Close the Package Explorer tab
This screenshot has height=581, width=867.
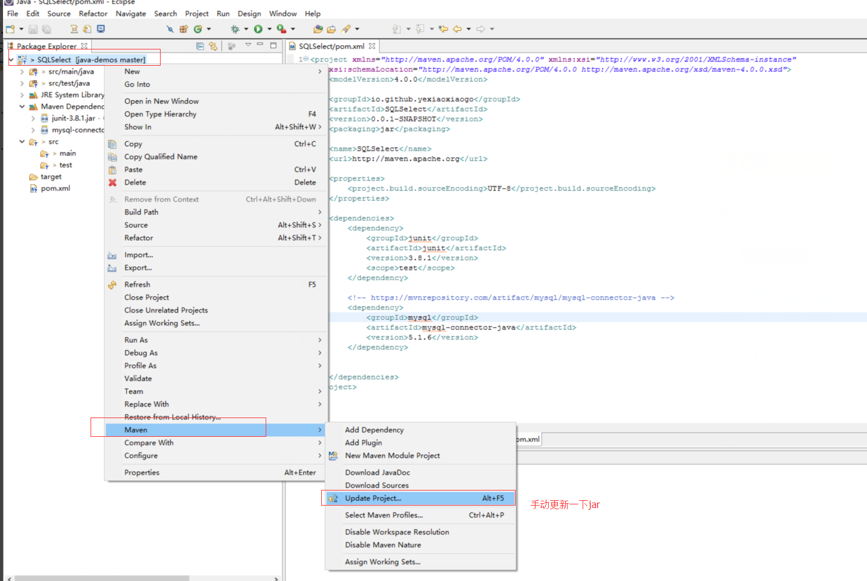click(x=85, y=46)
